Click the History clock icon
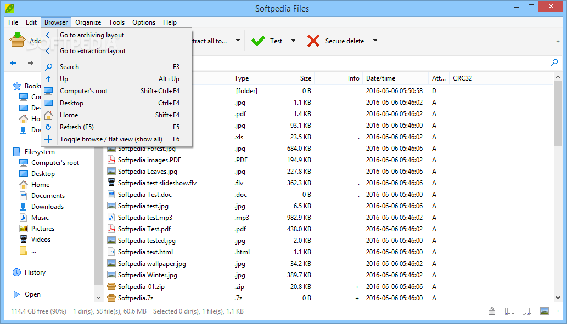Screen dimensions: 567x324 (16, 272)
